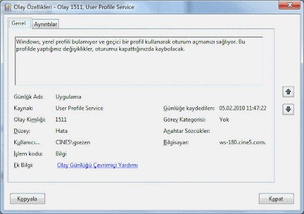Open the Olay Günlüğü Çevrimiçi Yardımı link
The height and width of the screenshot is (214, 304).
coord(97,165)
